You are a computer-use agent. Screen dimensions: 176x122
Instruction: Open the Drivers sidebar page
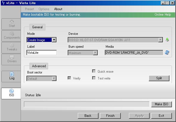(11, 59)
